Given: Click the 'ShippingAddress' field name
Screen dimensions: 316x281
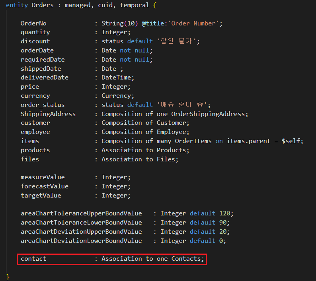Looking at the screenshot, I should tap(48, 114).
